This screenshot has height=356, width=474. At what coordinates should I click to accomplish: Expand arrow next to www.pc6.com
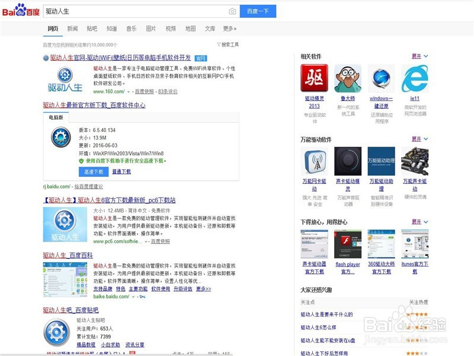(146, 241)
